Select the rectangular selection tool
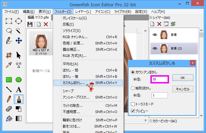 [9, 21]
